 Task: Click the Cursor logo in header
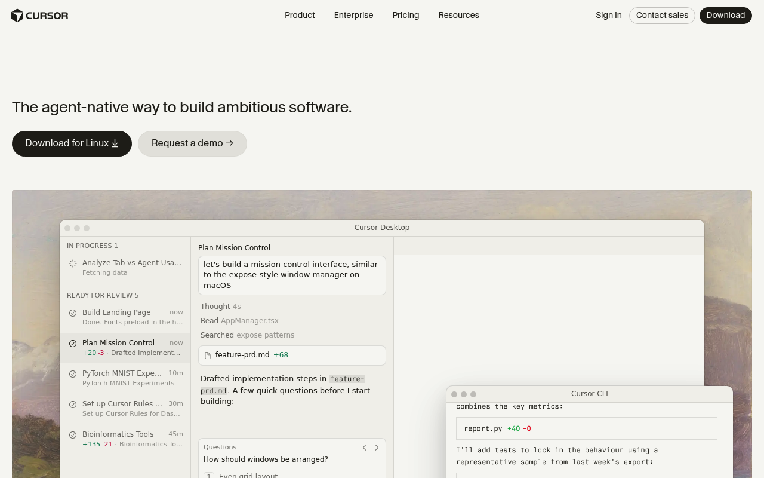40,16
